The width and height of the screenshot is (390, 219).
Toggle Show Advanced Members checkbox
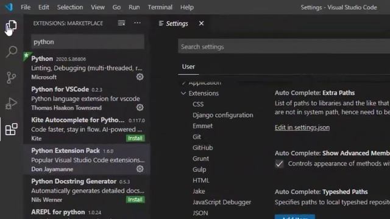279,164
